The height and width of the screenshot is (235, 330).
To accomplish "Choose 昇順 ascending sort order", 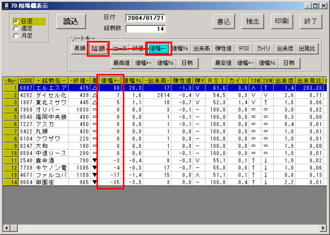I will 80,49.
